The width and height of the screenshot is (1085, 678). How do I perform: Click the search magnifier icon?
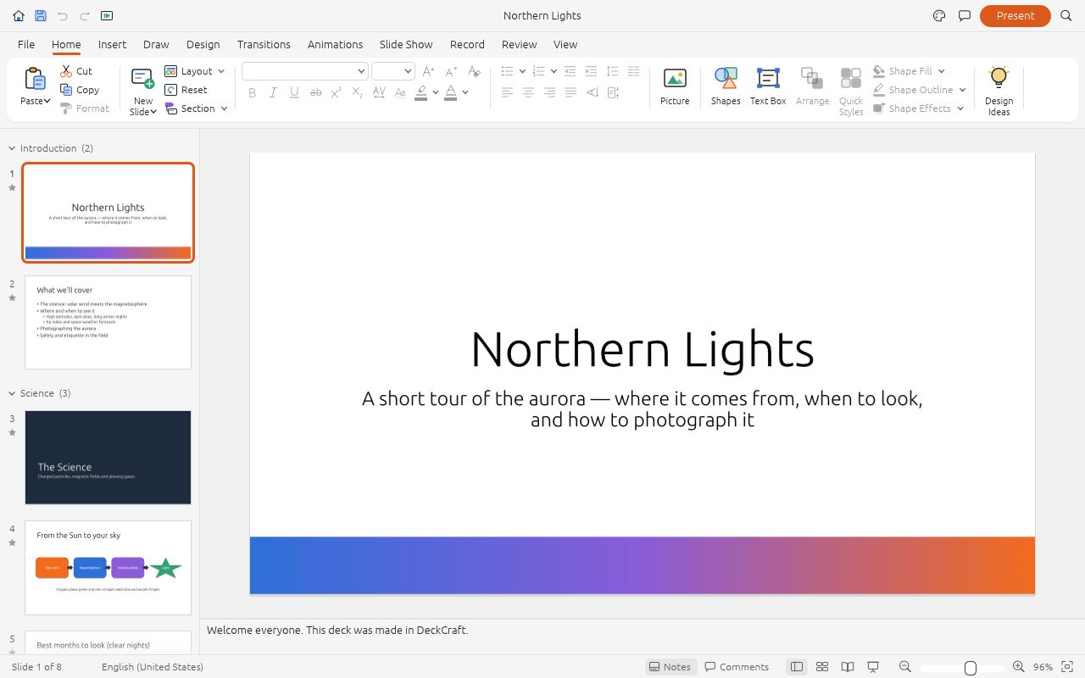click(x=1066, y=15)
